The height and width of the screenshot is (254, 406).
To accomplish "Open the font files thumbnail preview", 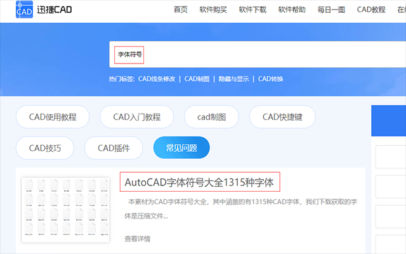I will click(65, 210).
